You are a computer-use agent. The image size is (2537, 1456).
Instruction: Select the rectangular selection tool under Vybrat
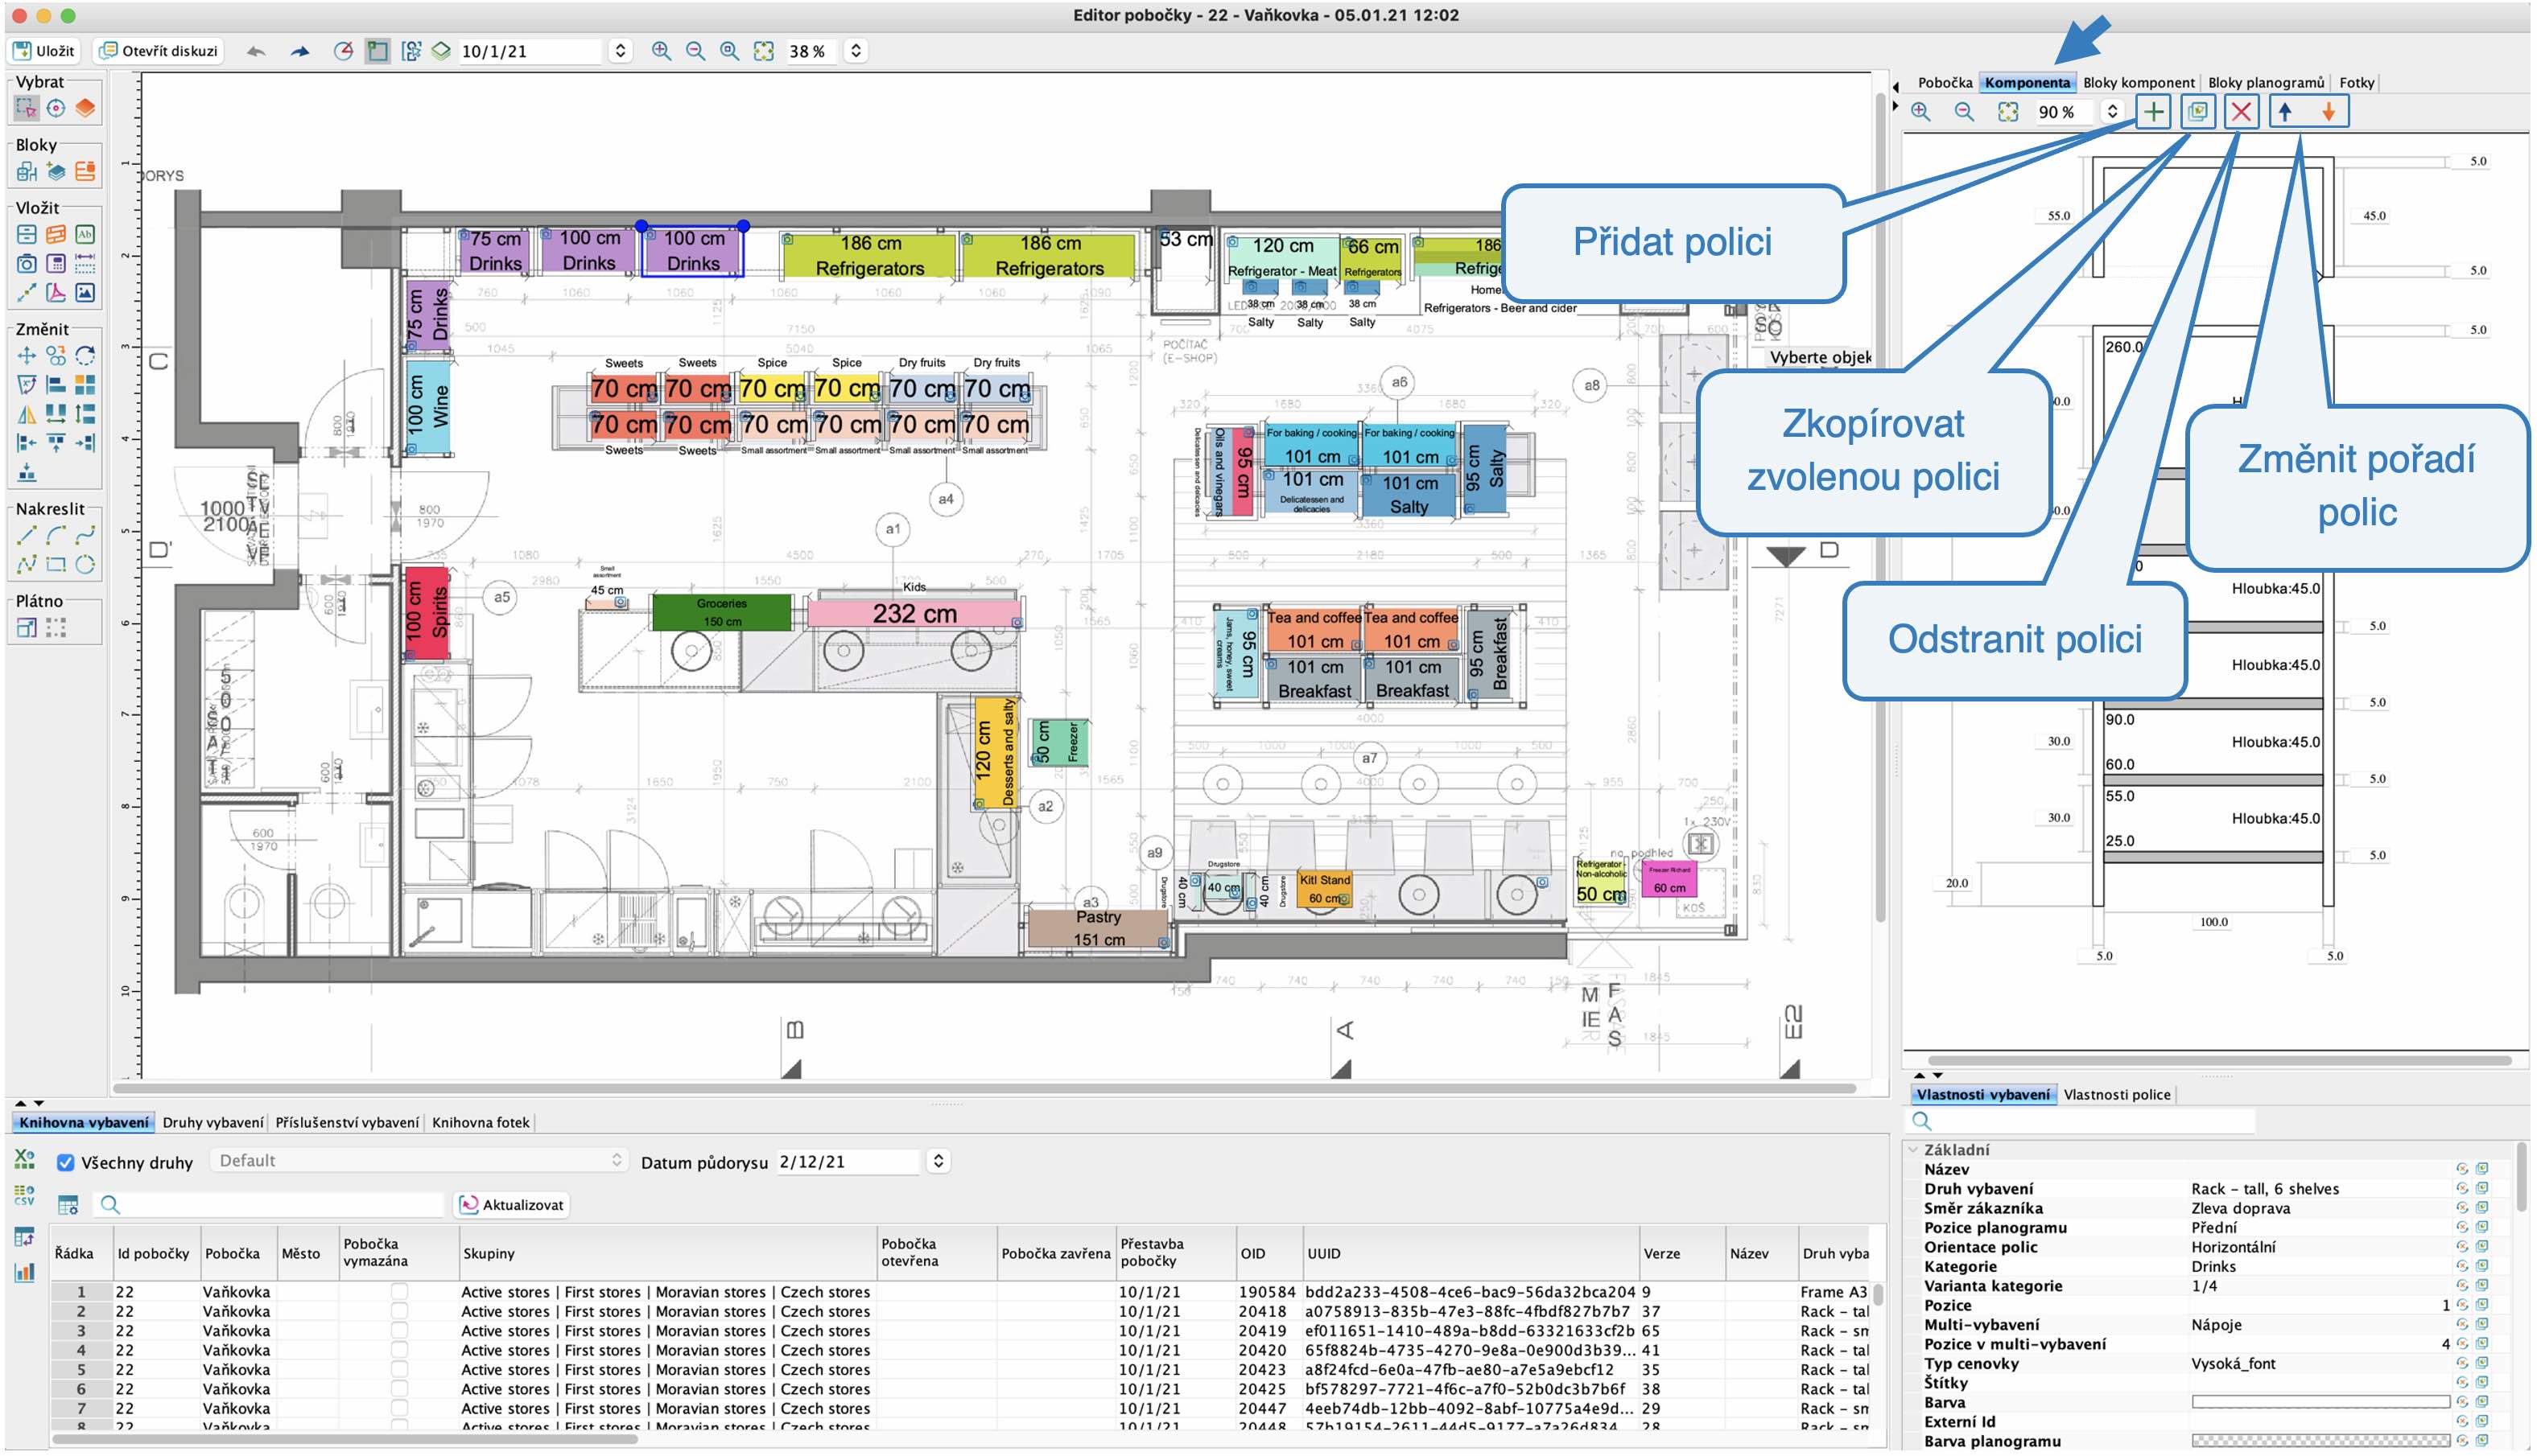(26, 108)
